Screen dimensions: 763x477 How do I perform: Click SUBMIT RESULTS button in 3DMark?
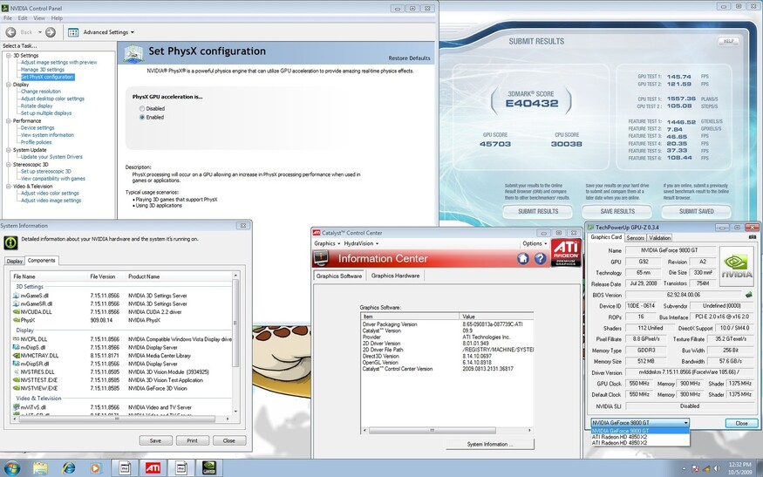coord(538,211)
